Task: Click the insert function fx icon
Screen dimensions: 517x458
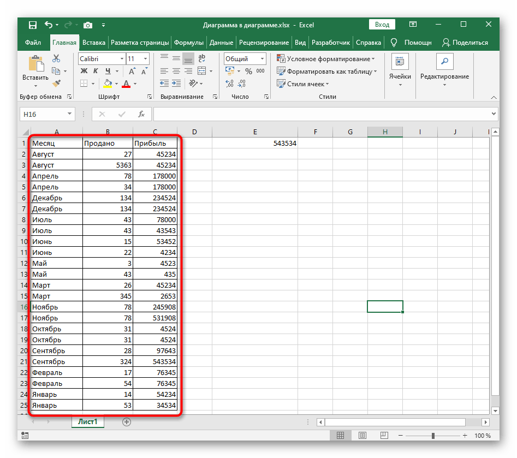Action: tap(141, 114)
